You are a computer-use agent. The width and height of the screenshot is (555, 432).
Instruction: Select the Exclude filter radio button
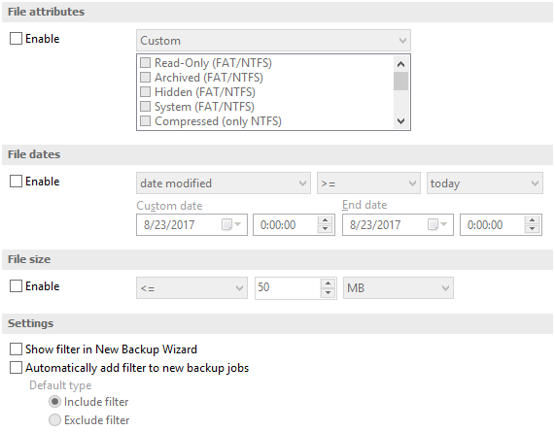click(54, 420)
